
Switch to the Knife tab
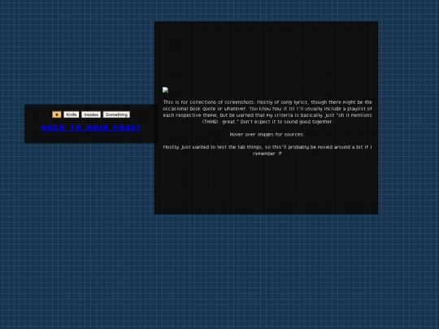pos(71,115)
